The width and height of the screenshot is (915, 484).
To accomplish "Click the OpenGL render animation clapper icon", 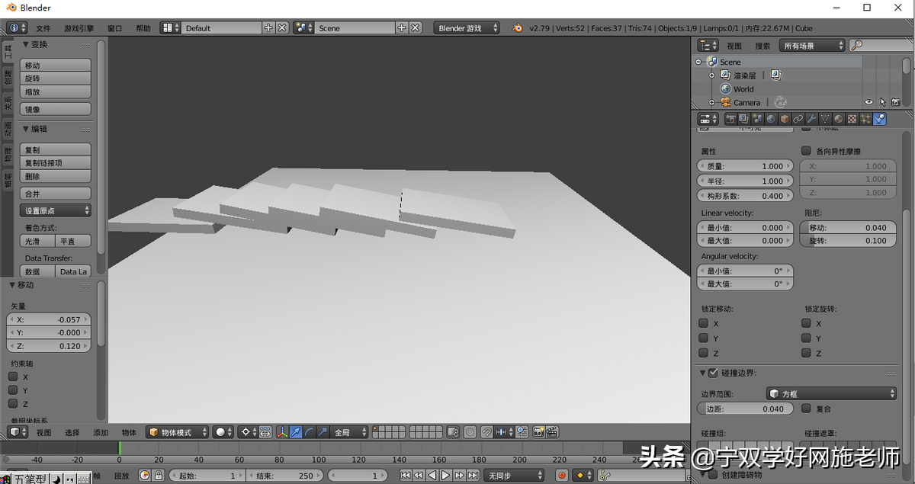I will (551, 432).
